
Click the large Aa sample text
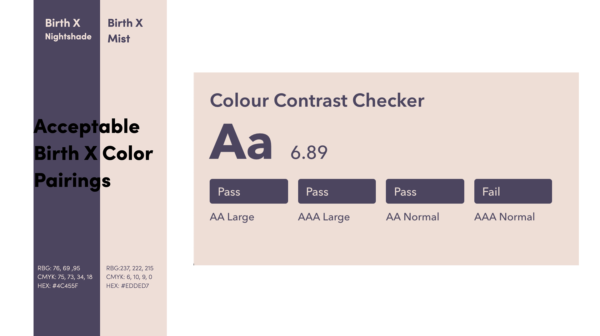point(240,142)
